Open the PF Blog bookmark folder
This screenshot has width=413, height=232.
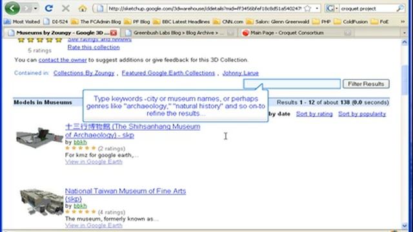(137, 21)
